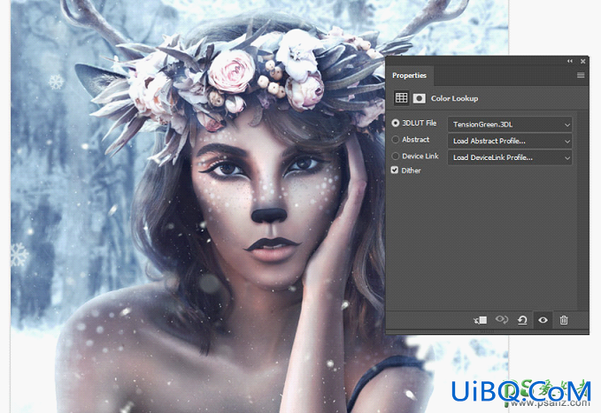Click the Device Link label
The width and height of the screenshot is (601, 413).
click(x=420, y=156)
